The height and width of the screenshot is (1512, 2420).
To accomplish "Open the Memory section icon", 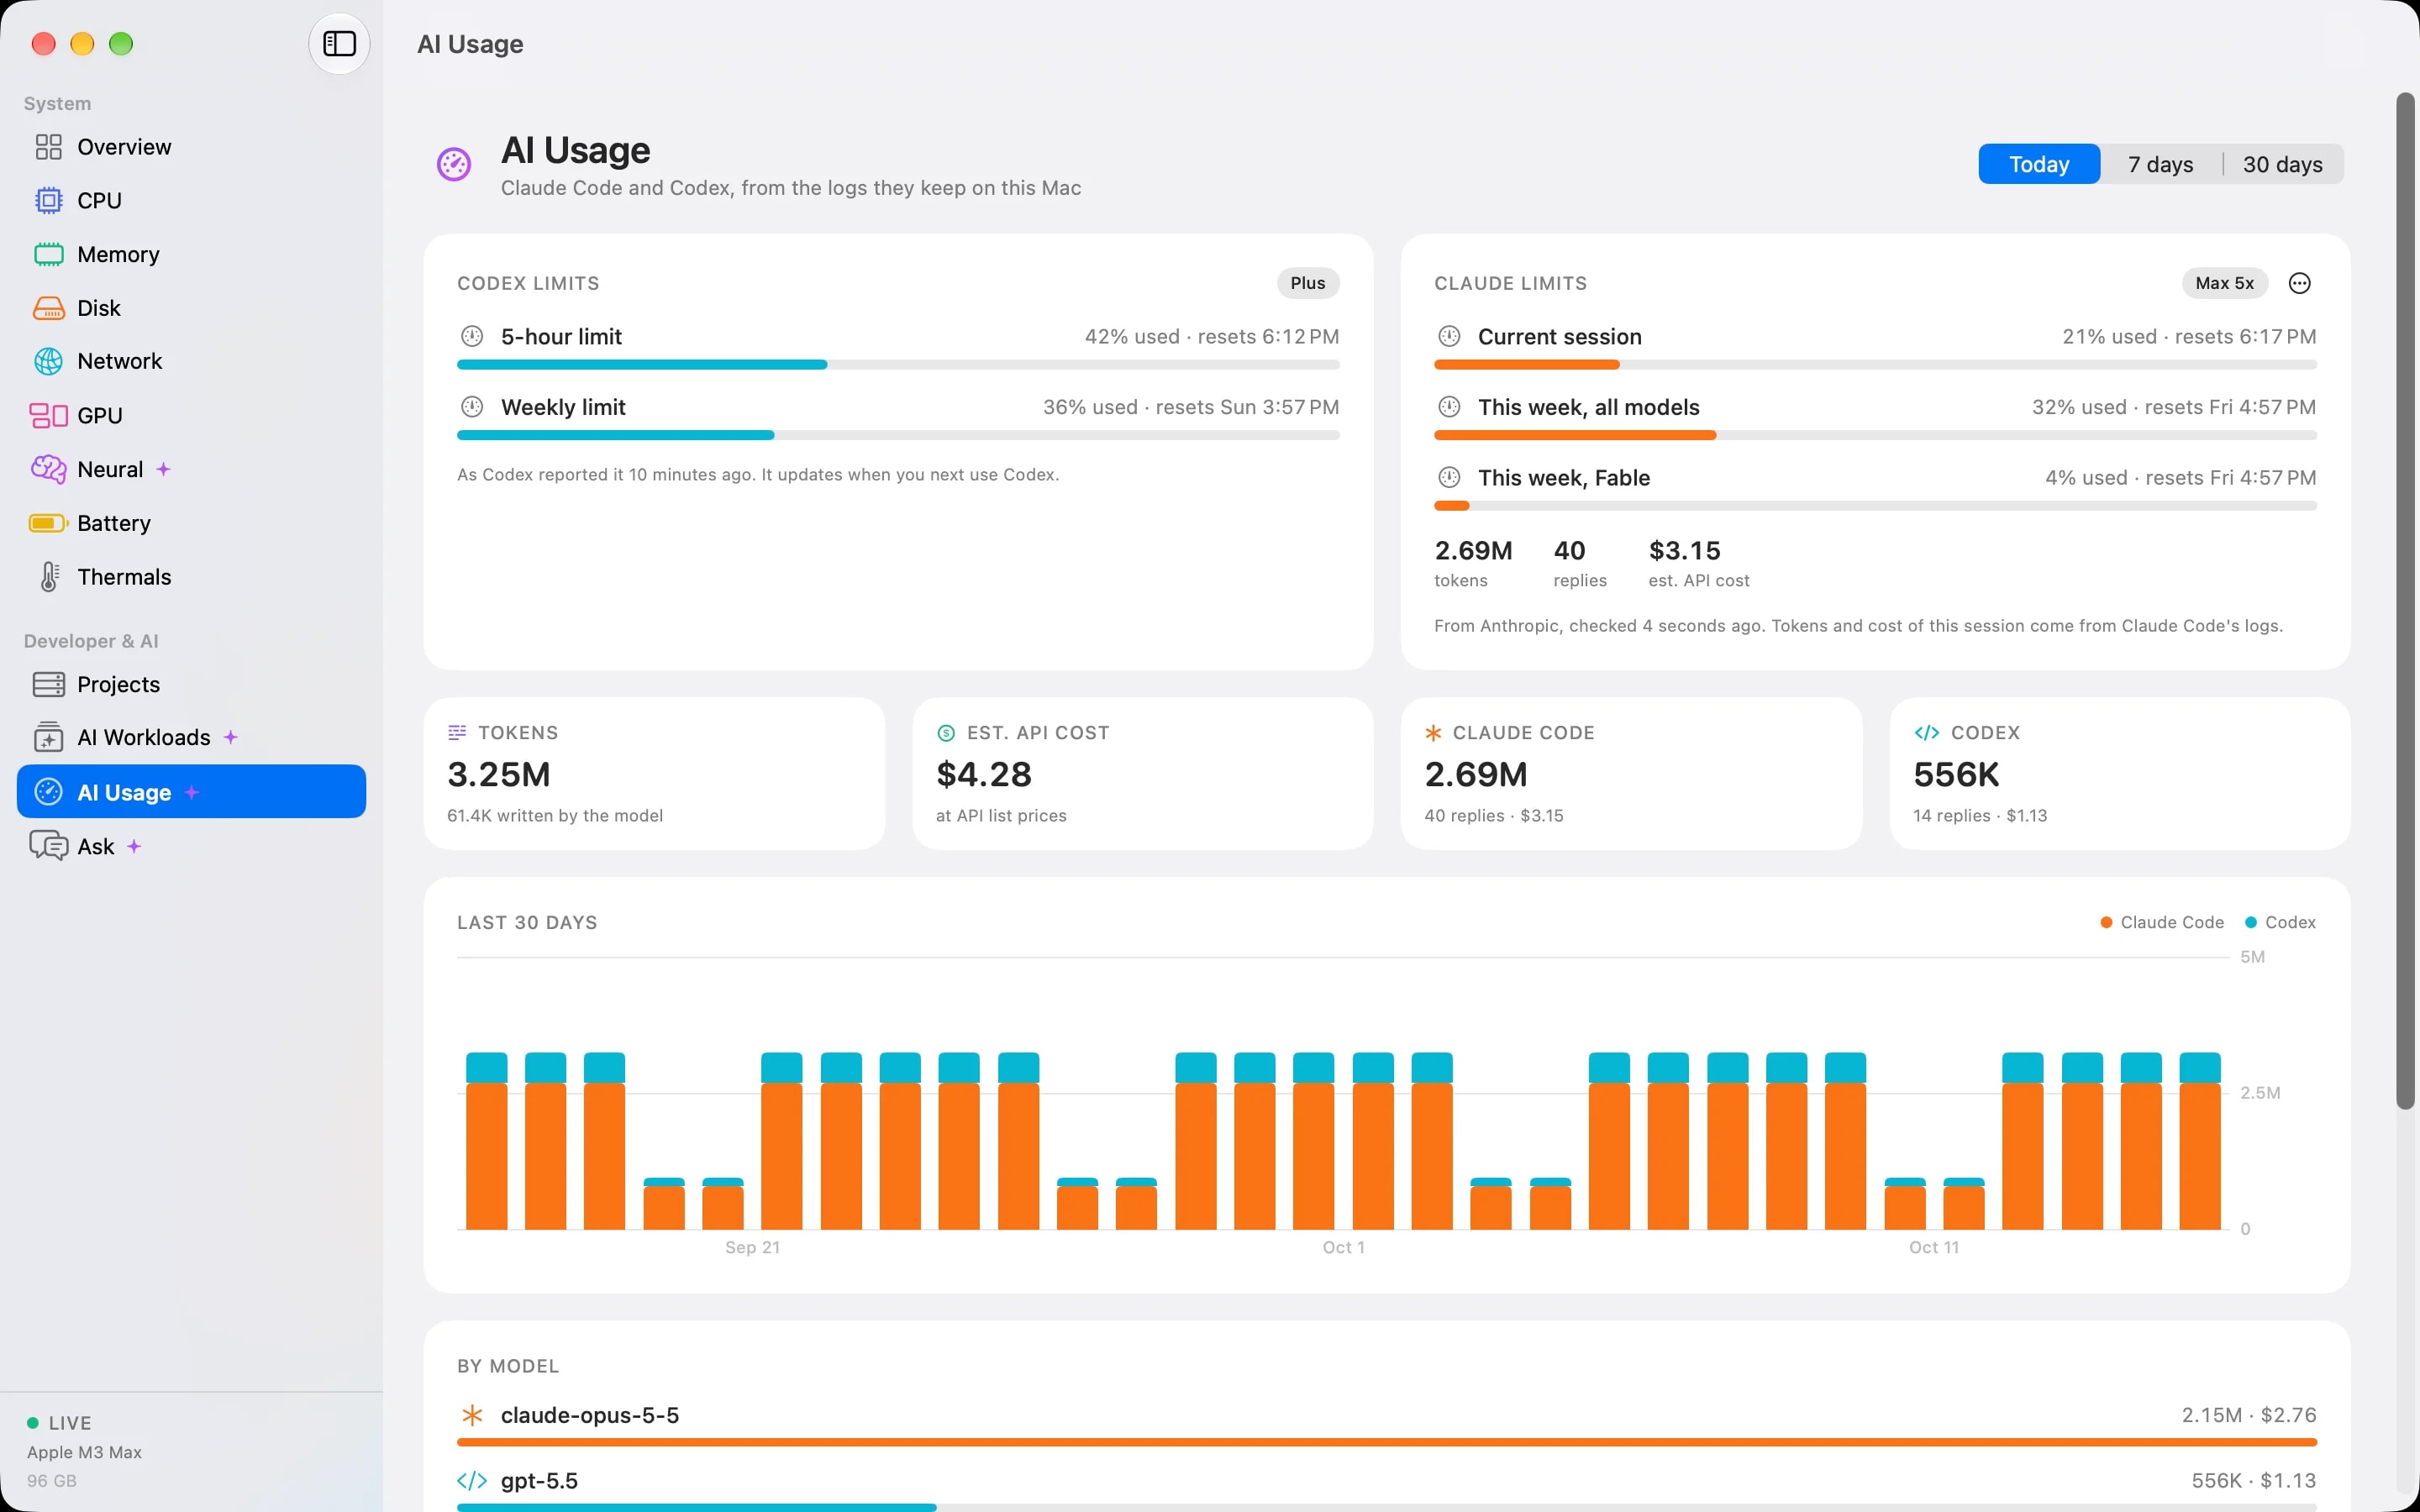I will coord(48,255).
